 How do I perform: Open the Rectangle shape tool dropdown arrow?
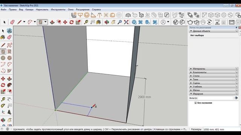point(45,22)
